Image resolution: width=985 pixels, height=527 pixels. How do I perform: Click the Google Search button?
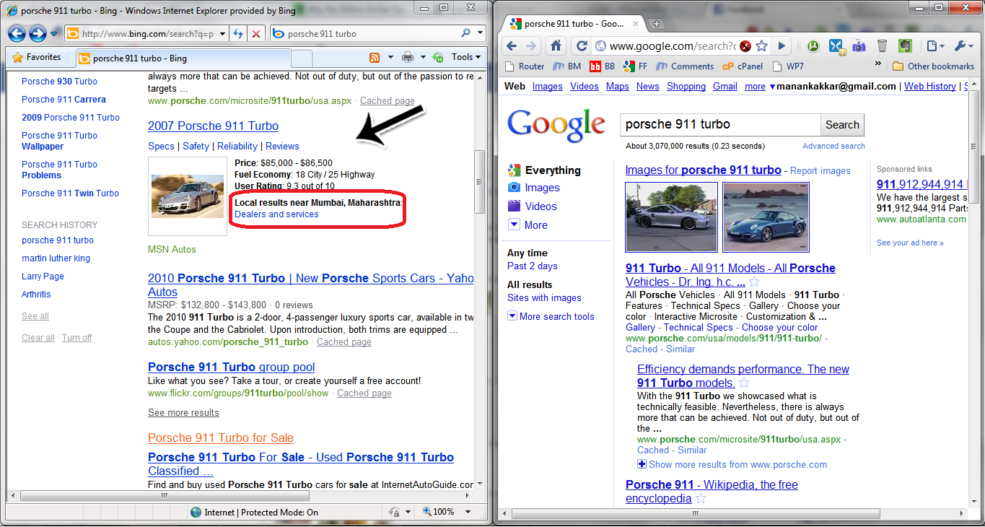(842, 125)
